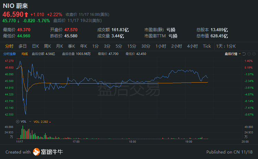Open the Tick tab
The width and height of the screenshot is (258, 159).
[x=207, y=46]
